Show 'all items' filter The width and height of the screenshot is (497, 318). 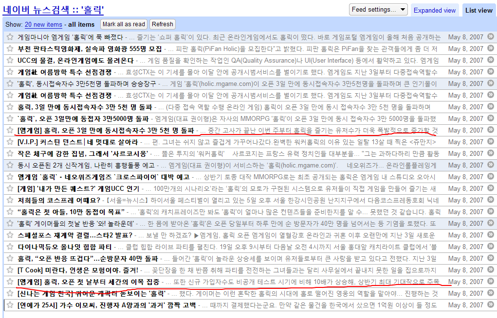[x=81, y=25]
